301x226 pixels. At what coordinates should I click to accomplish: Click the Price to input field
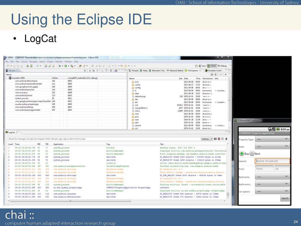(282, 169)
